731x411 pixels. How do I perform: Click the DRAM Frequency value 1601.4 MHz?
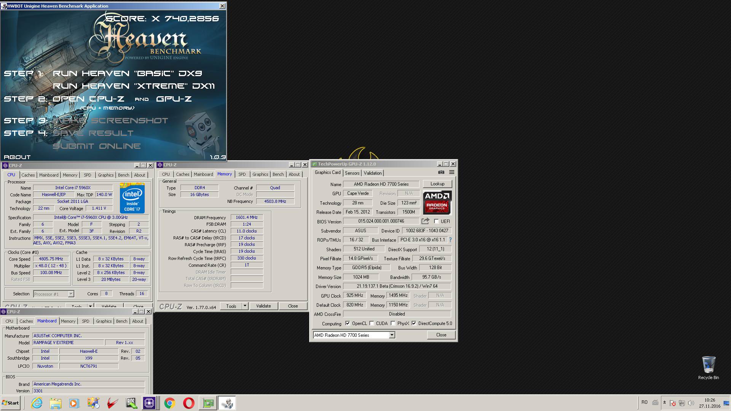coord(247,218)
